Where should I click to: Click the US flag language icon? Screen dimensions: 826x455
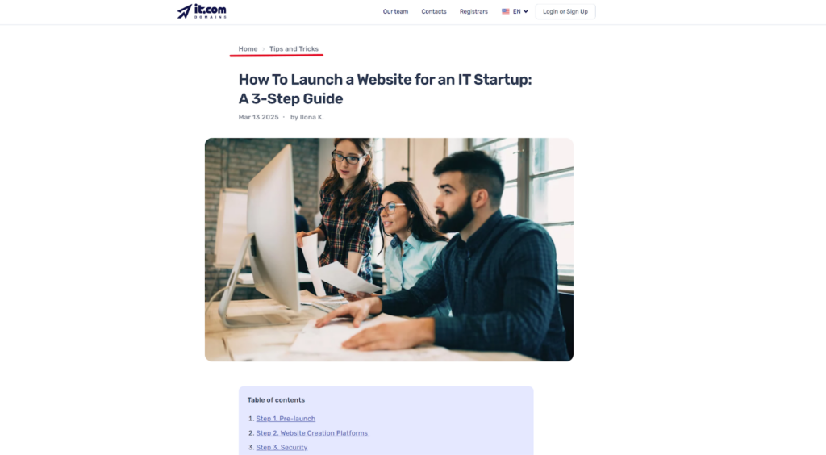tap(506, 11)
